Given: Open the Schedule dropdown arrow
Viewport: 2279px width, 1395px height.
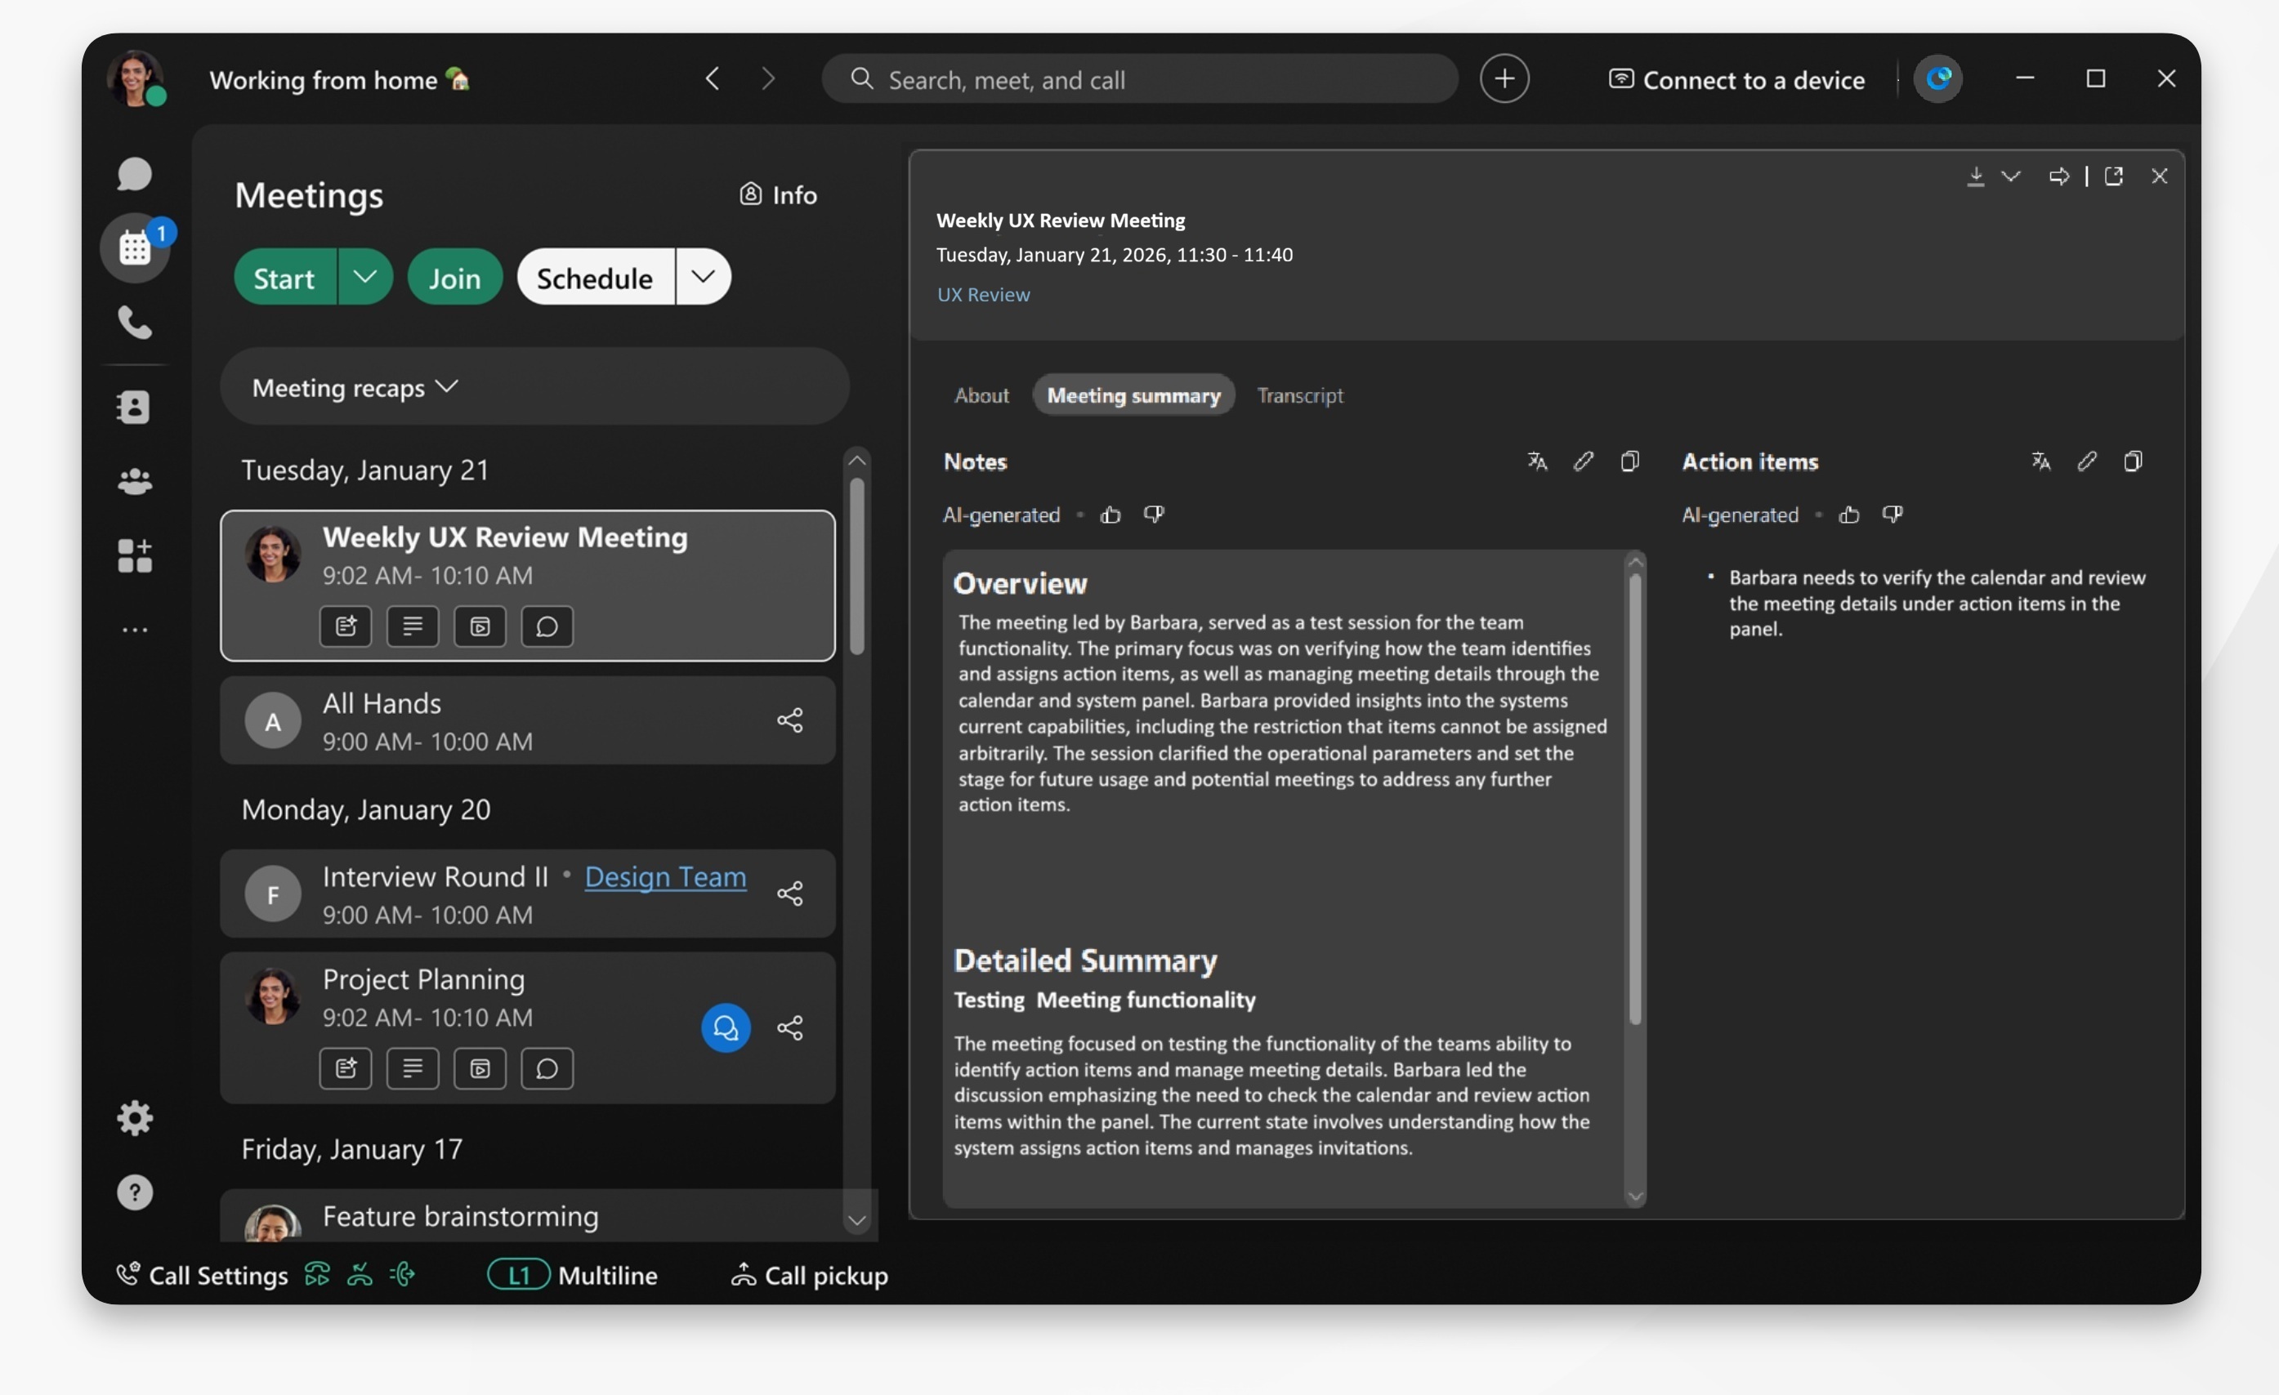Looking at the screenshot, I should (x=703, y=276).
